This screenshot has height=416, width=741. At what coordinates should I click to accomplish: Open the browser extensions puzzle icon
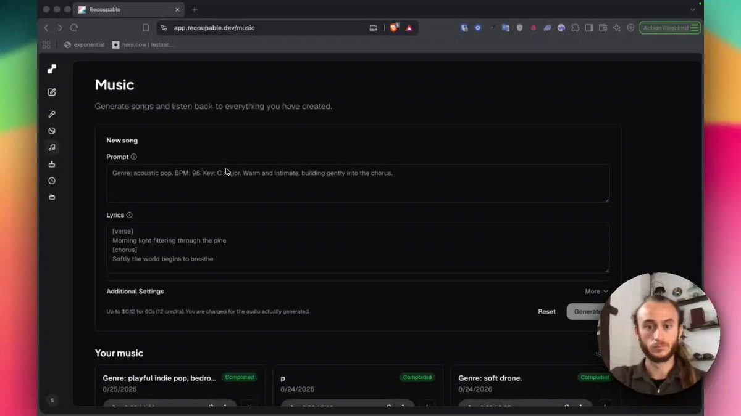click(576, 28)
